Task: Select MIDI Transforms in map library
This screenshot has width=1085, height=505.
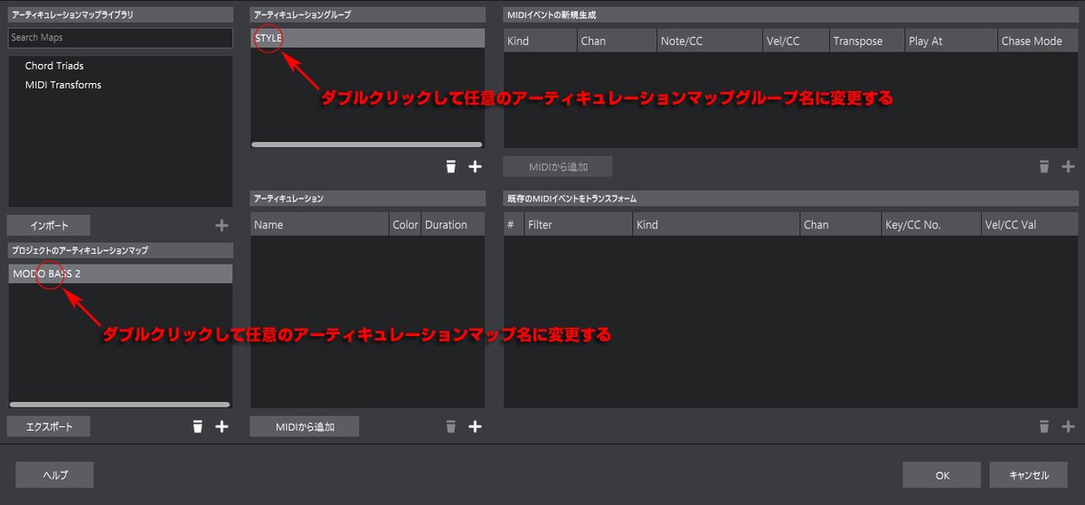Action: 63,85
